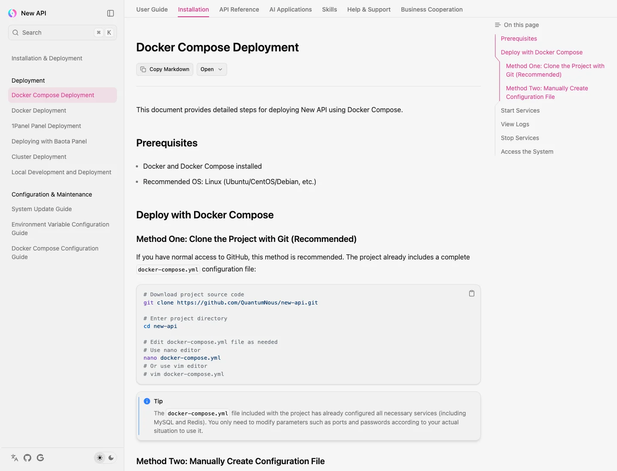
Task: Jump to Deploy with Docker Compose in page outline
Action: [x=542, y=52]
